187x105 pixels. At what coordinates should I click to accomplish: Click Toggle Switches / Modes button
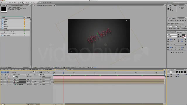[33, 104]
